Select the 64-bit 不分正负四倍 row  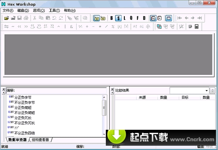click(x=54, y=133)
